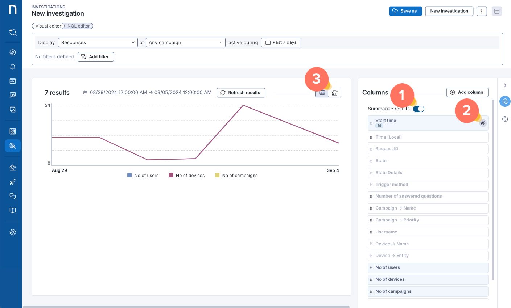The image size is (511, 308).
Task: Select the Visual editor tab
Action: 48,26
